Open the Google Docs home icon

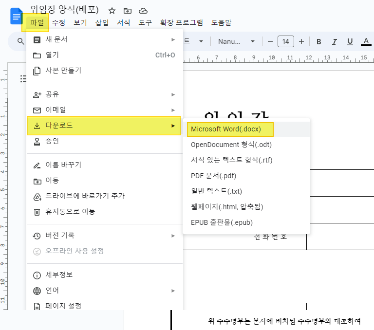click(16, 16)
